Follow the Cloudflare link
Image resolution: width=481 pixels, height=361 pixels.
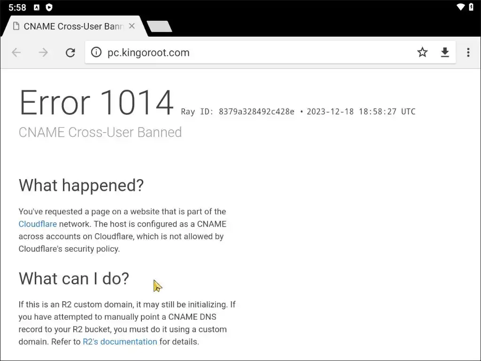38,224
